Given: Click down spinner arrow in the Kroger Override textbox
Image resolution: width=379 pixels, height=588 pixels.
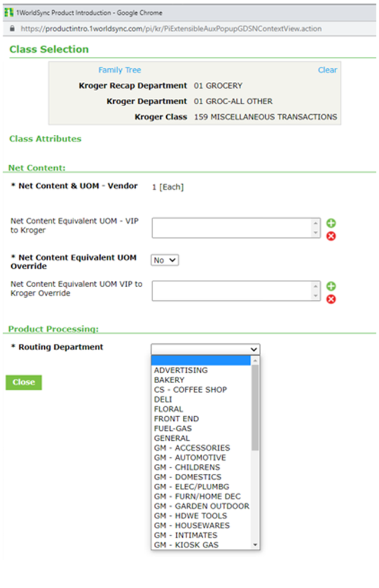Looking at the screenshot, I should pos(315,296).
